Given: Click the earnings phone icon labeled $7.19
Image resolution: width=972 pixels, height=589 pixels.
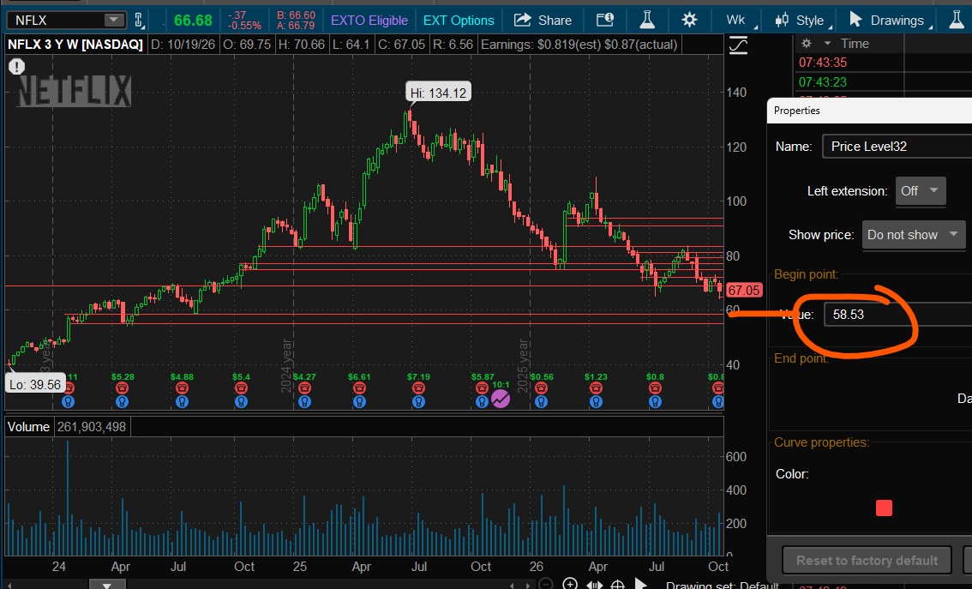Looking at the screenshot, I should (x=418, y=388).
